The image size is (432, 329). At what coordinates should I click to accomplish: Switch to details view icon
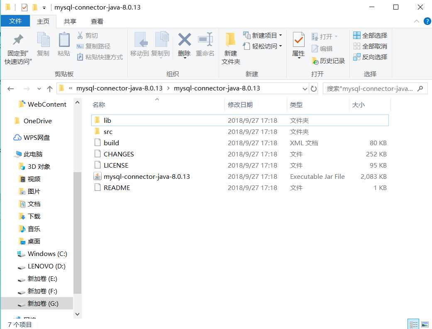click(413, 324)
